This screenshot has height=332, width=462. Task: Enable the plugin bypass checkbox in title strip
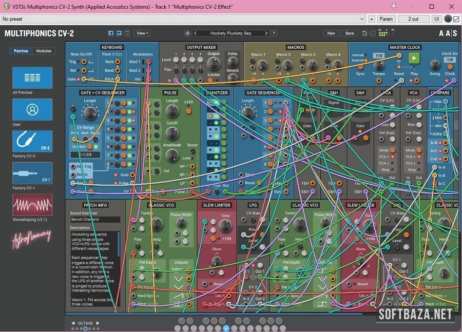[x=456, y=19]
